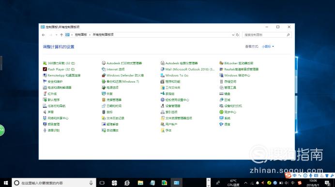Screen dimensions: 335x187
Task: Open 疑难解答 item
Action: [110, 124]
